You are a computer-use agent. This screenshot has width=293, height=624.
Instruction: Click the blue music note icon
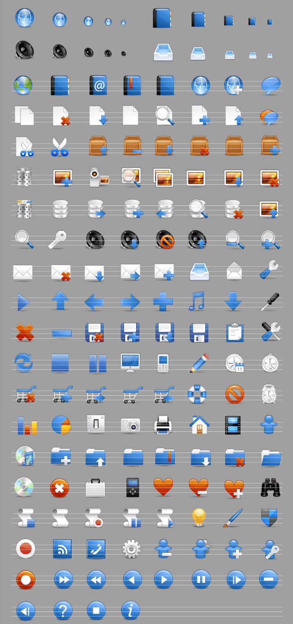(197, 301)
